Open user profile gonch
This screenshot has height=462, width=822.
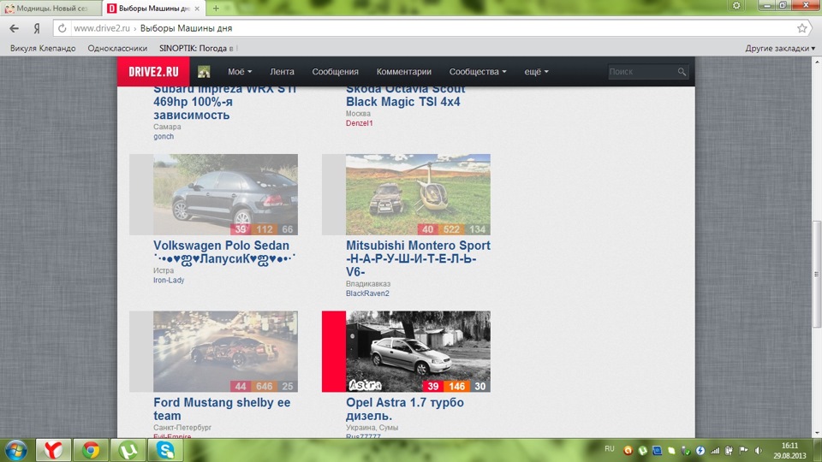pyautogui.click(x=164, y=136)
